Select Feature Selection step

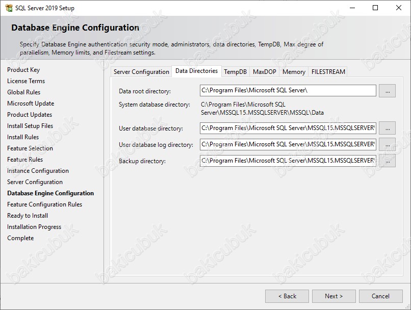tap(30, 148)
